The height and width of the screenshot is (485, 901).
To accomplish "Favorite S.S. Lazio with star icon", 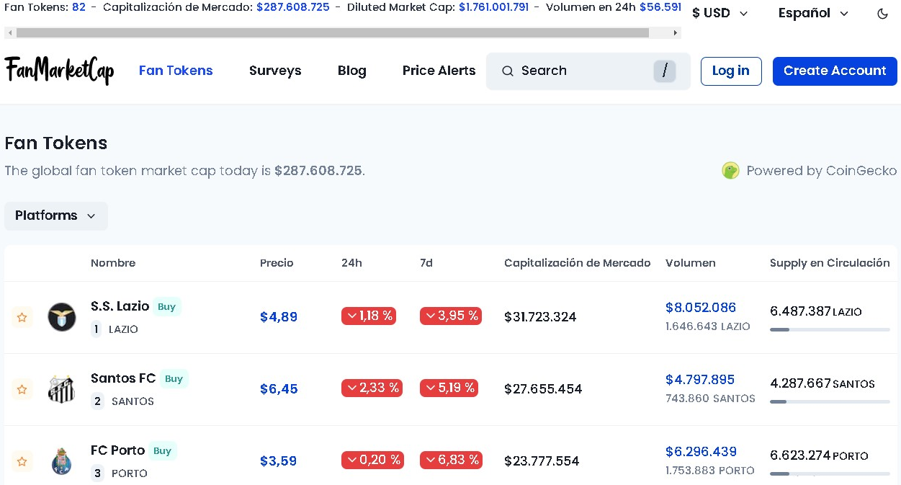I will coord(22,317).
